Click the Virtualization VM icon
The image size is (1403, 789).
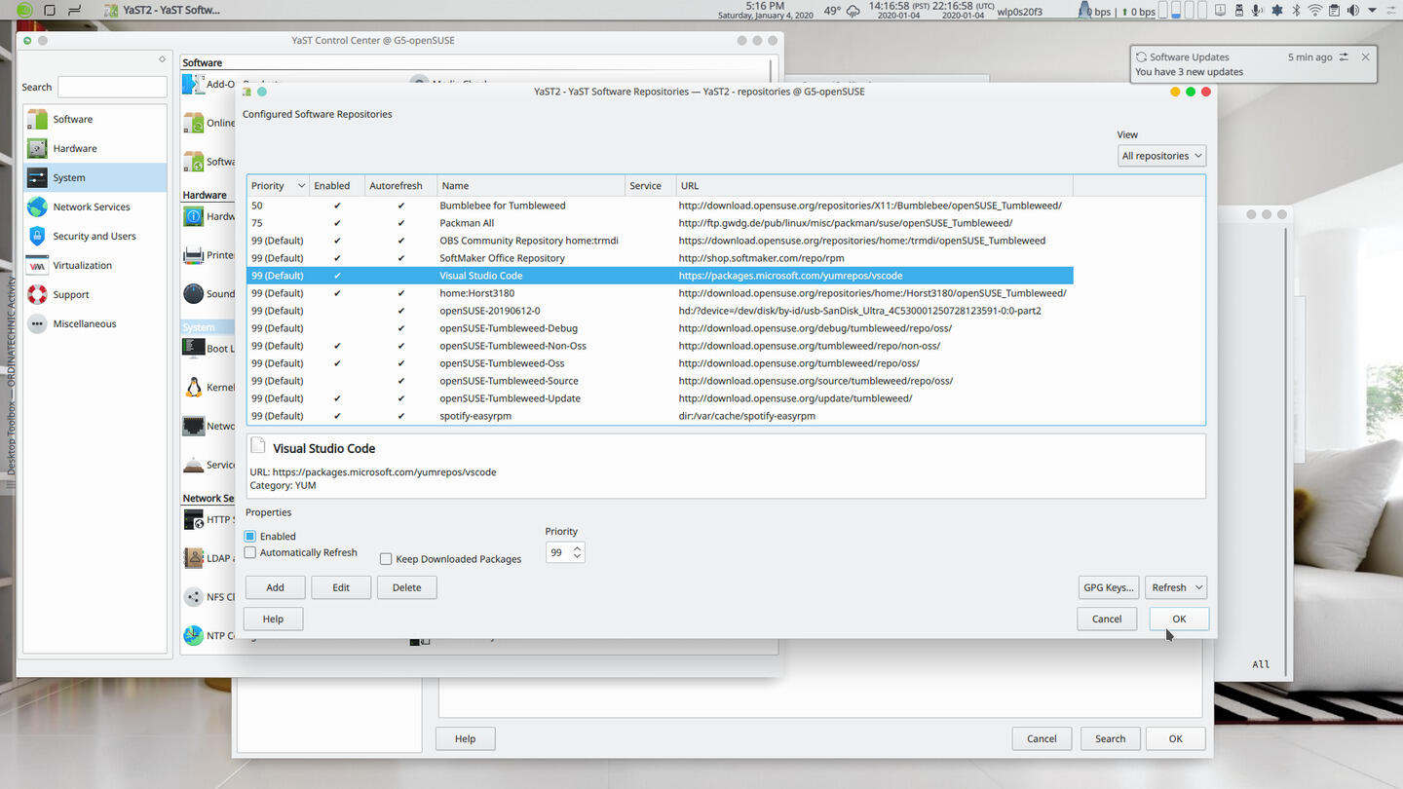coord(37,265)
